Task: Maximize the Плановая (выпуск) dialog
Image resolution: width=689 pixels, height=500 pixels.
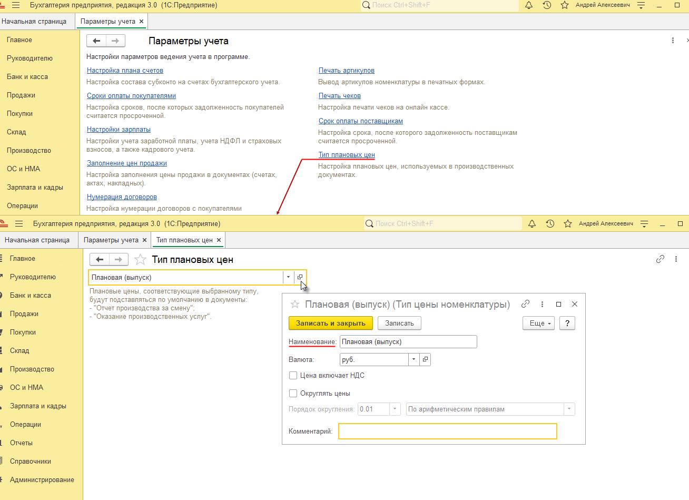Action: (x=559, y=304)
